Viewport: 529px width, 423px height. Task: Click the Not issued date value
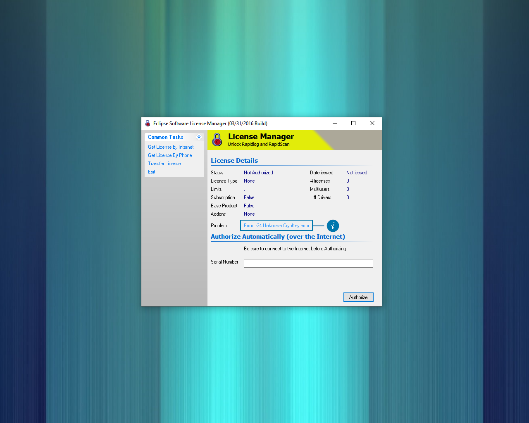click(357, 173)
